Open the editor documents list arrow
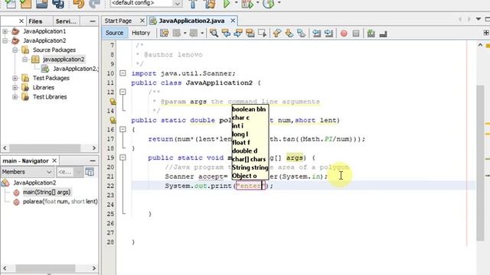The image size is (490, 275). click(x=479, y=19)
